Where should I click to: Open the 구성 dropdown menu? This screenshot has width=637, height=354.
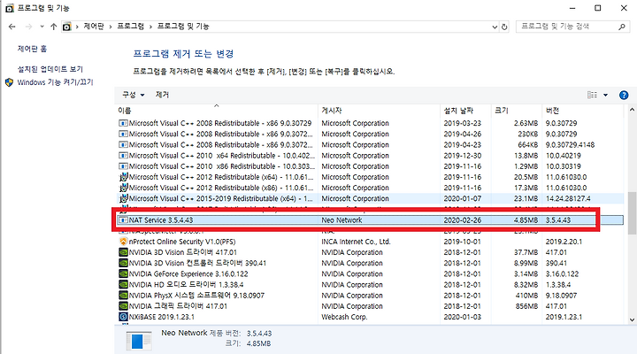point(134,95)
